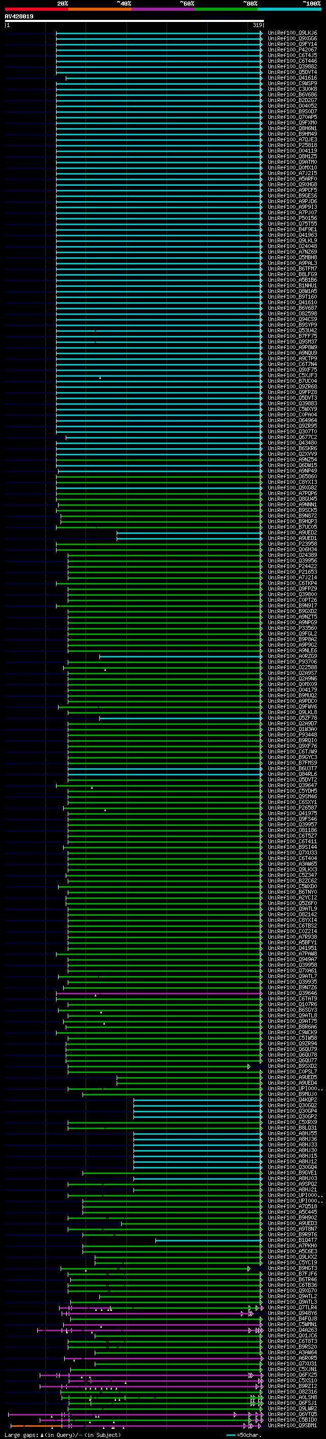
Task: Open hit UniRef100_Q9LKJ6
Action: (x=292, y=34)
